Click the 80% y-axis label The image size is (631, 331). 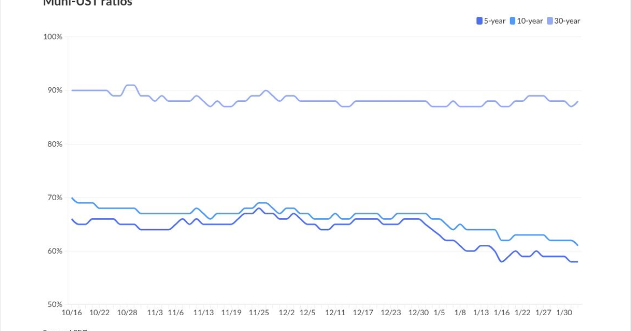(55, 144)
